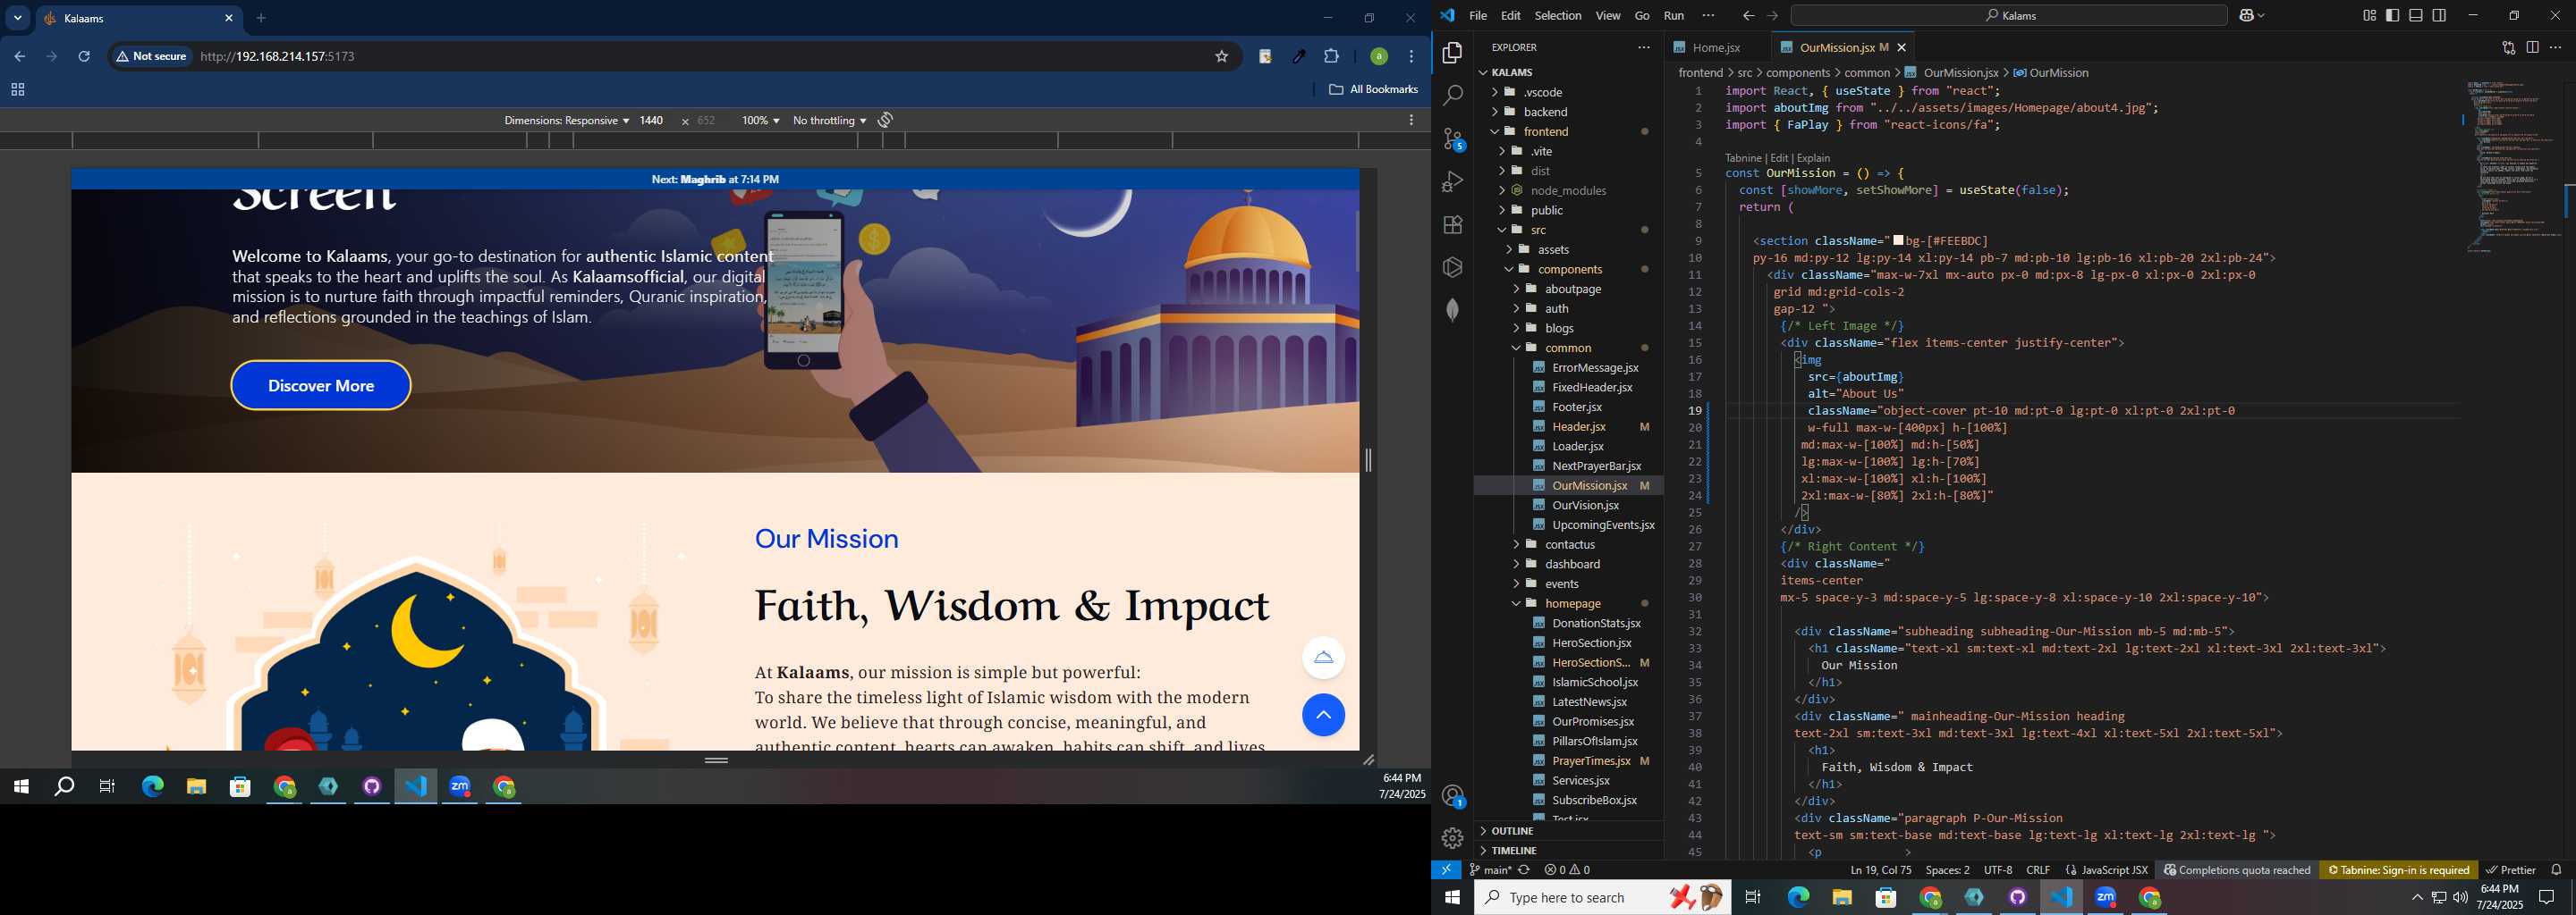Open All Bookmarks folder in Chrome
The image size is (2576, 915).
[x=1373, y=90]
